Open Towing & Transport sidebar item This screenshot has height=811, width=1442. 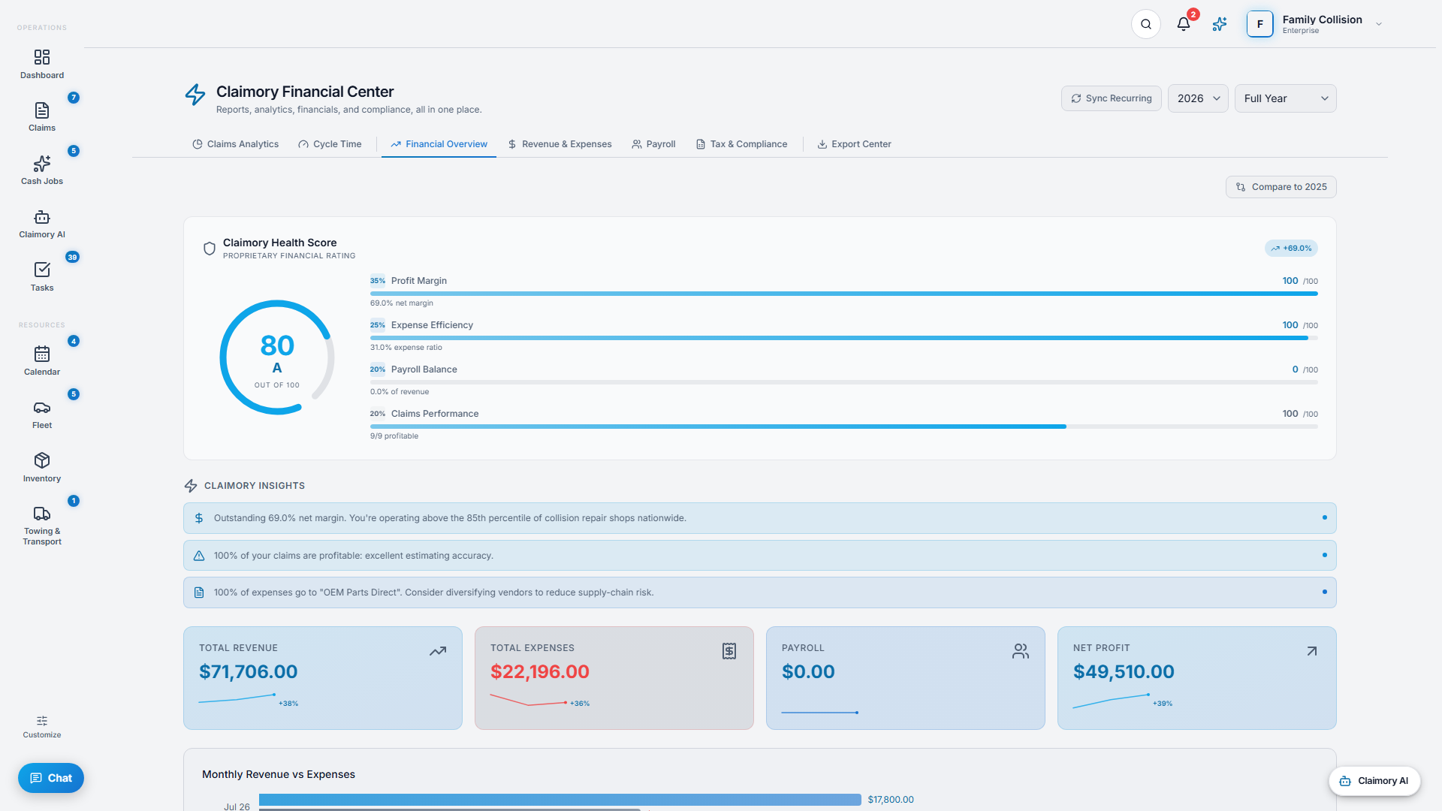(x=42, y=526)
